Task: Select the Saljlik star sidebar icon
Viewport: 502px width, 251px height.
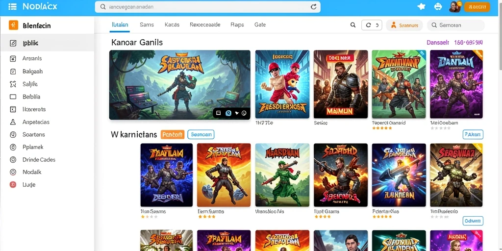Action: click(13, 84)
